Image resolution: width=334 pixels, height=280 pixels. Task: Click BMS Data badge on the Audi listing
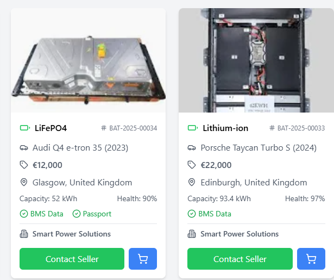click(x=43, y=214)
